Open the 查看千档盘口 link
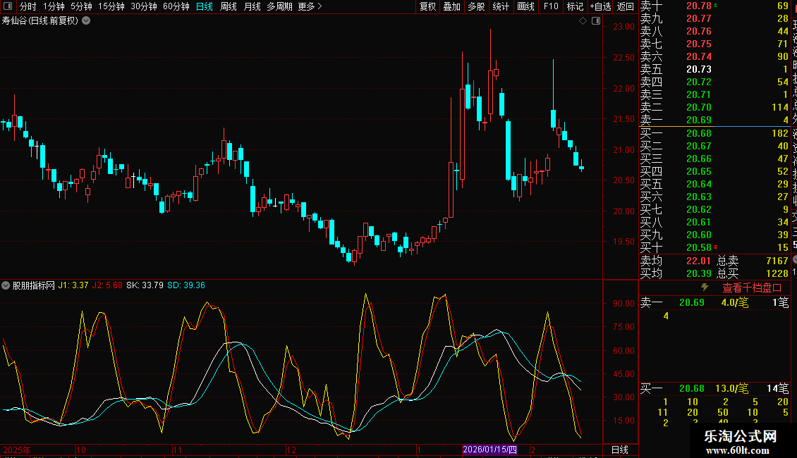Image resolution: width=797 pixels, height=458 pixels. [x=752, y=288]
